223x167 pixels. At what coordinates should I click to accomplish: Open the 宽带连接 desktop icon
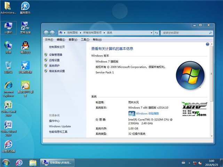click(x=25, y=27)
